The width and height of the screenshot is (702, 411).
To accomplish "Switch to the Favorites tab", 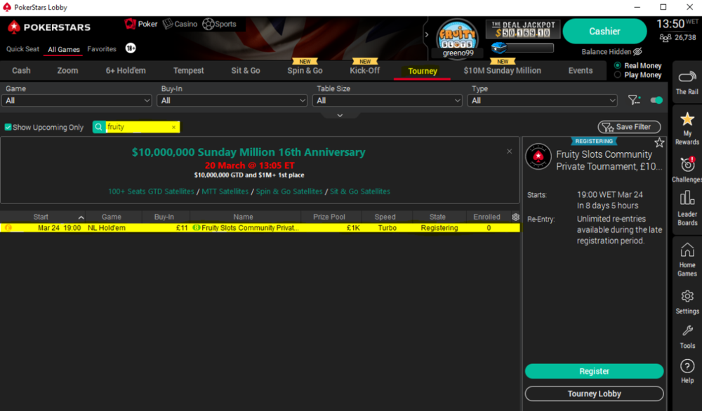I will click(102, 50).
